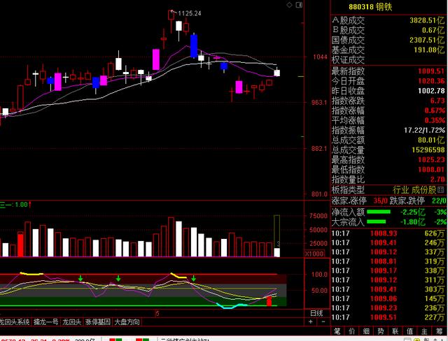
Task: Click the 基金成交 value 191.08亿
Action: (429, 50)
